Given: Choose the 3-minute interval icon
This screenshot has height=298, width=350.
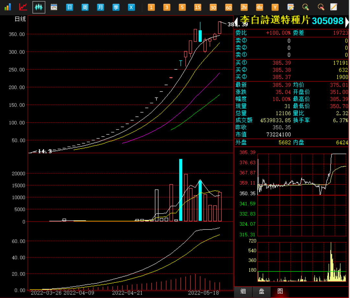Looking at the screenshot, I should (x=167, y=7).
